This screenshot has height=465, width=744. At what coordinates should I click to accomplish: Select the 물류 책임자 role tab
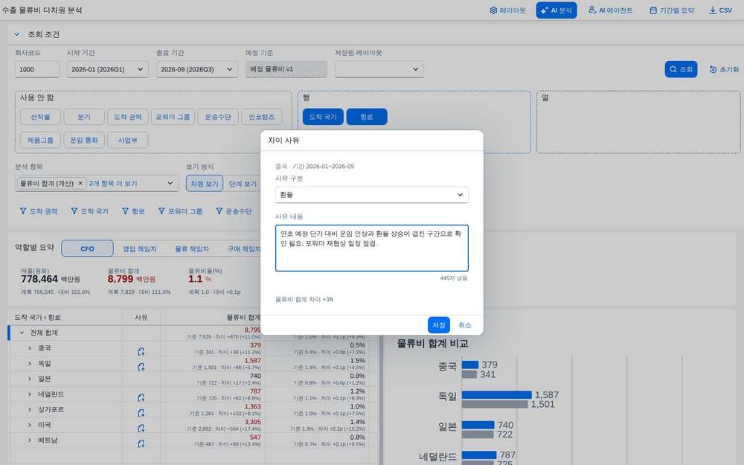(192, 248)
